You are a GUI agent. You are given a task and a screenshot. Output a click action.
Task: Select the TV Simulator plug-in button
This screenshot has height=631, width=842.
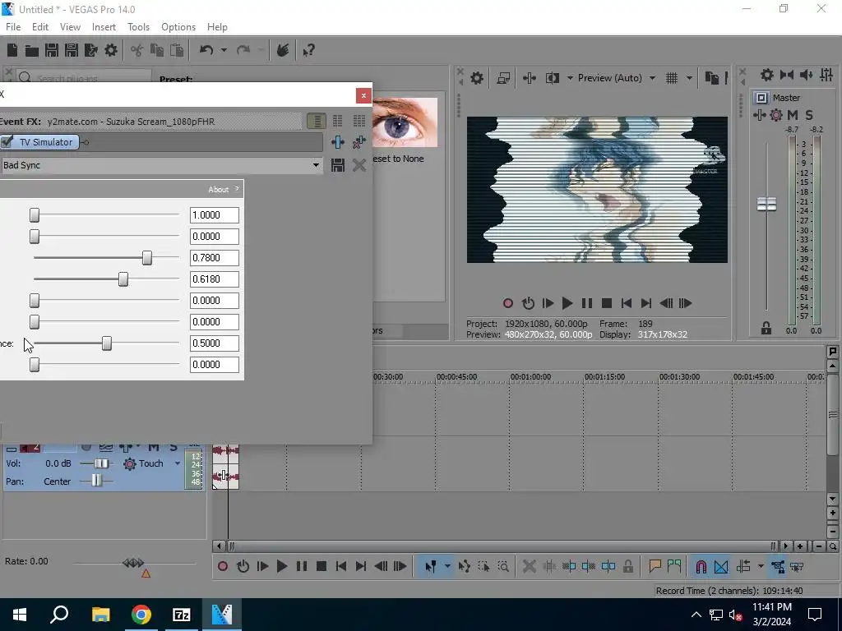coord(46,142)
